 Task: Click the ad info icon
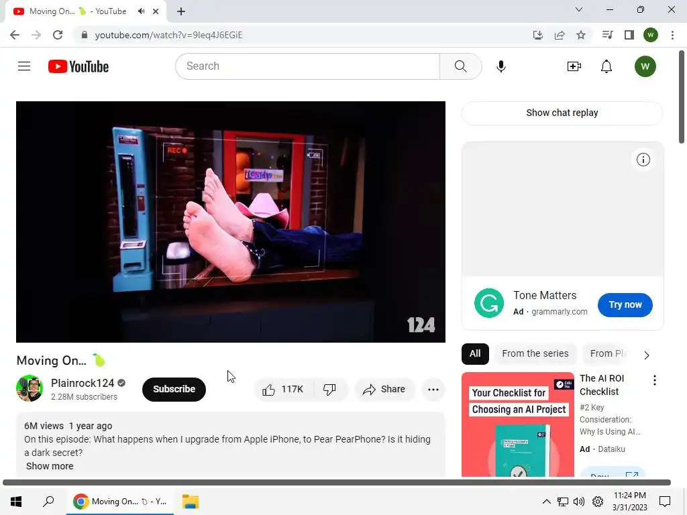643,160
